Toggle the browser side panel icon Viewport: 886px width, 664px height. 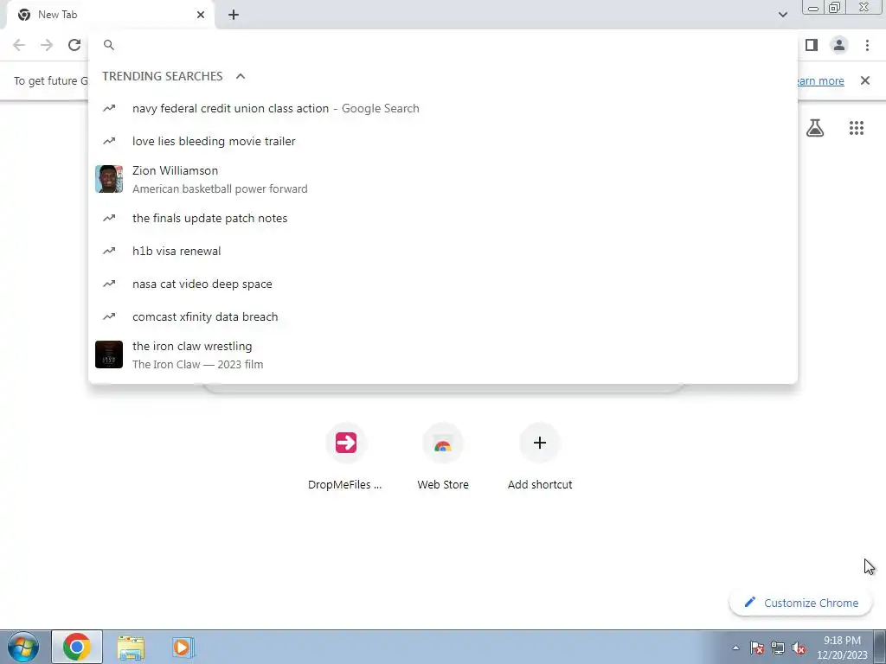tap(812, 45)
